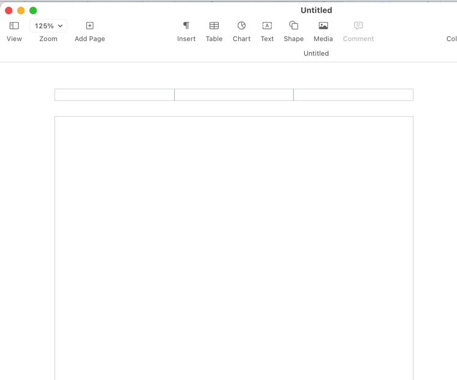Open the 125% zoom level dropdown
Viewport: 457px width, 380px height.
coord(48,26)
